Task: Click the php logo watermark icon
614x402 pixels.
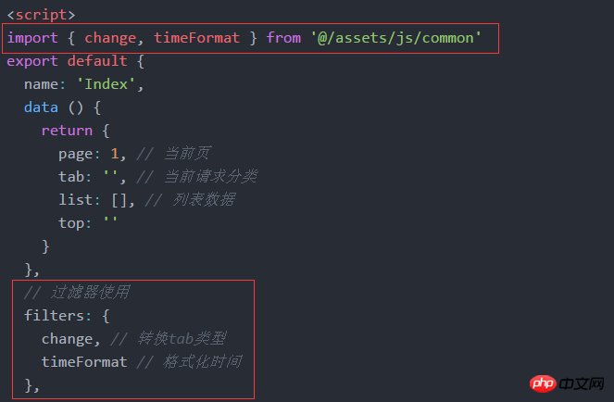Action: click(543, 383)
